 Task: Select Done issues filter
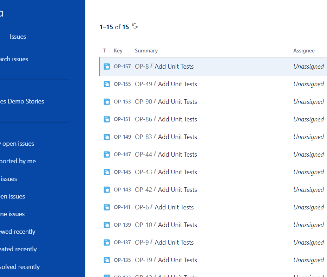coord(12,214)
